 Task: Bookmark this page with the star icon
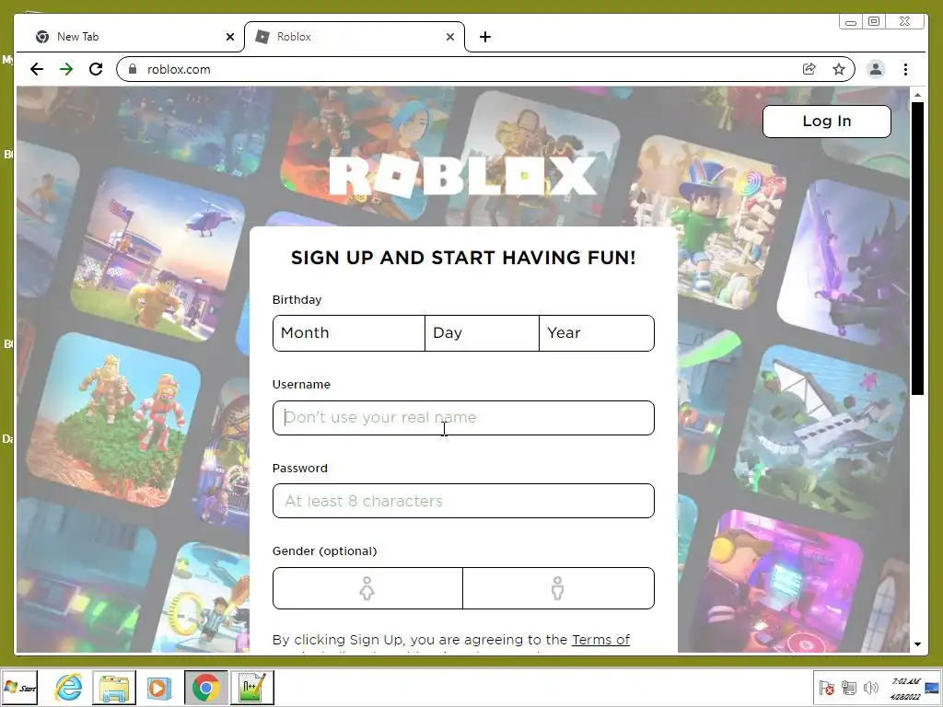click(839, 69)
